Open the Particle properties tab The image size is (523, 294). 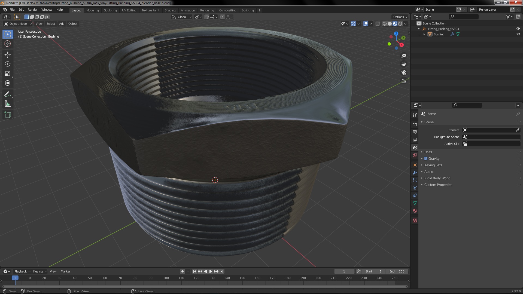coord(415,180)
